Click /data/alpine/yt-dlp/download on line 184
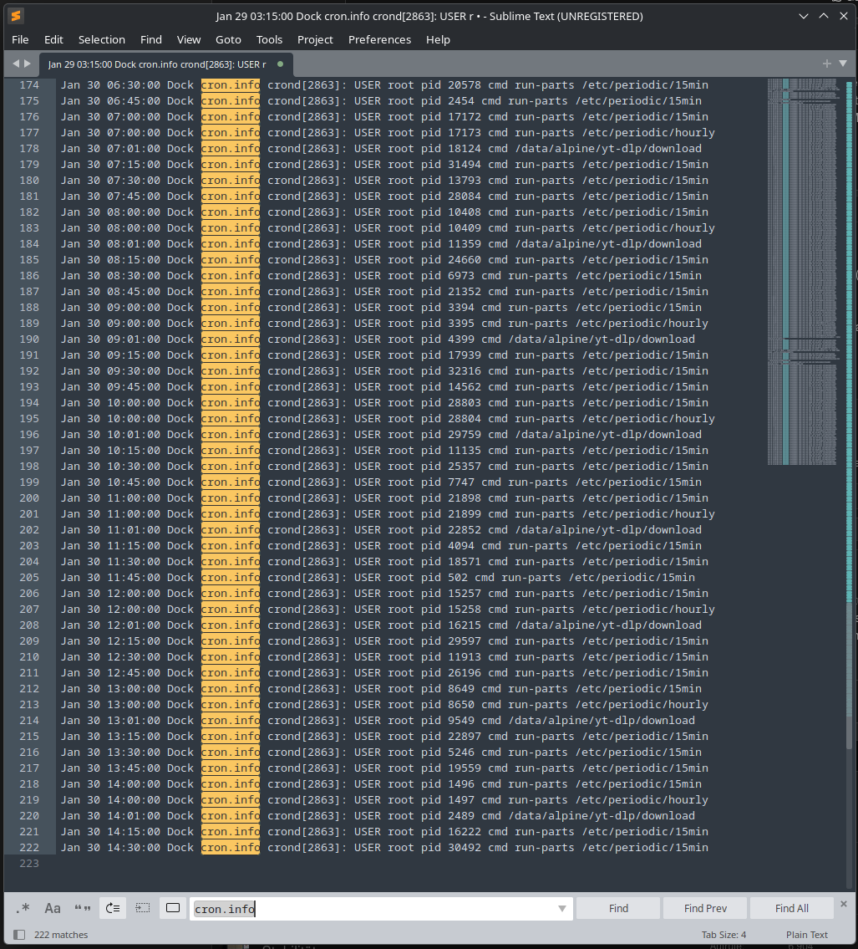This screenshot has height=949, width=858. click(x=607, y=244)
